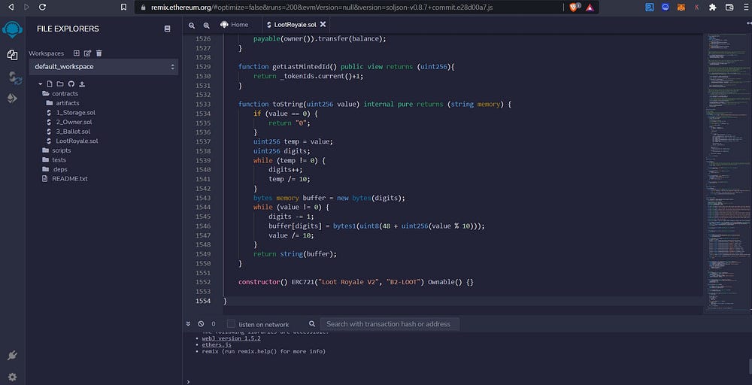Open the blue circular extension icon
Screen dimensions: 752x385
tap(666, 8)
